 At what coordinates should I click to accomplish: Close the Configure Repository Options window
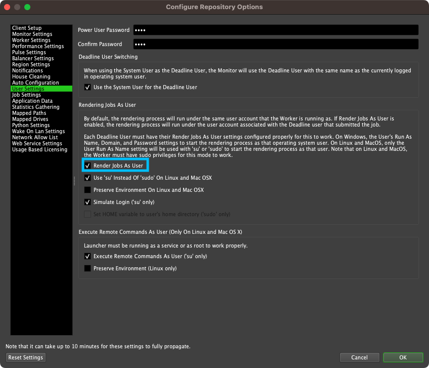coord(7,7)
